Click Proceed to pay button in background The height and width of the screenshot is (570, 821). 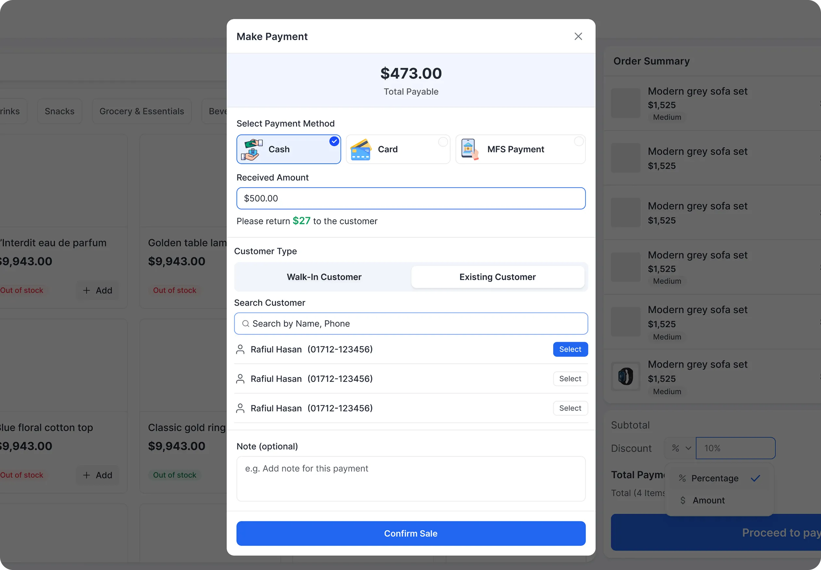click(716, 532)
